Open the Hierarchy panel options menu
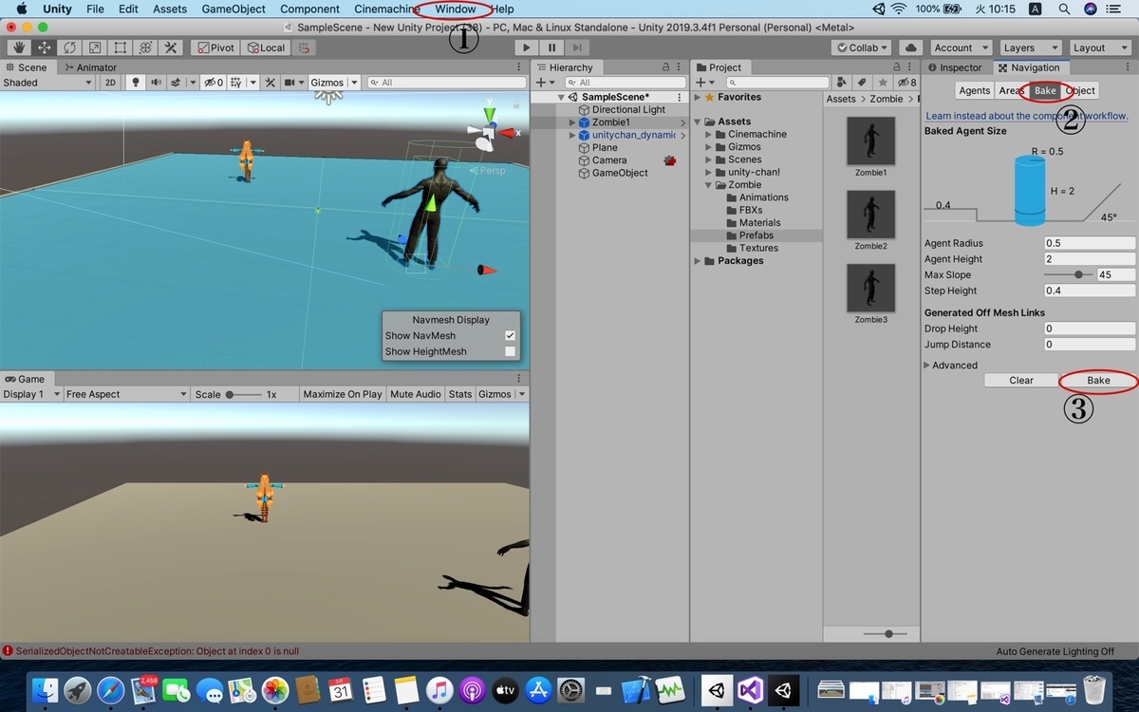 (x=679, y=67)
